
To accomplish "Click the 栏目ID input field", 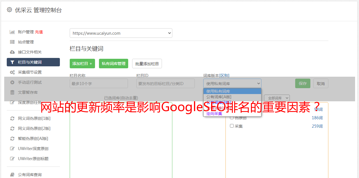I will [166, 83].
